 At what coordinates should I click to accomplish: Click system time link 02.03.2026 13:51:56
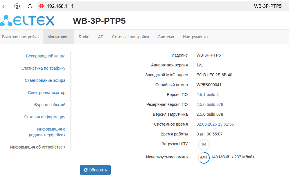click(x=215, y=124)
